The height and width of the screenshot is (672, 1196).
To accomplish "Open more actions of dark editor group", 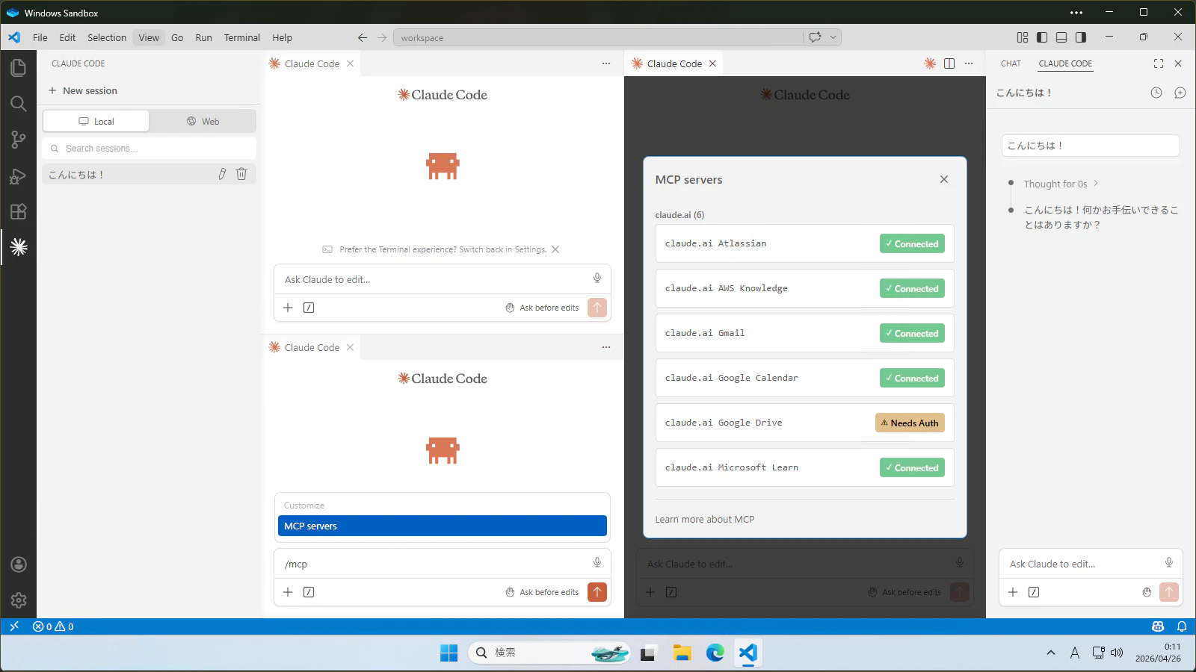I will [x=969, y=63].
